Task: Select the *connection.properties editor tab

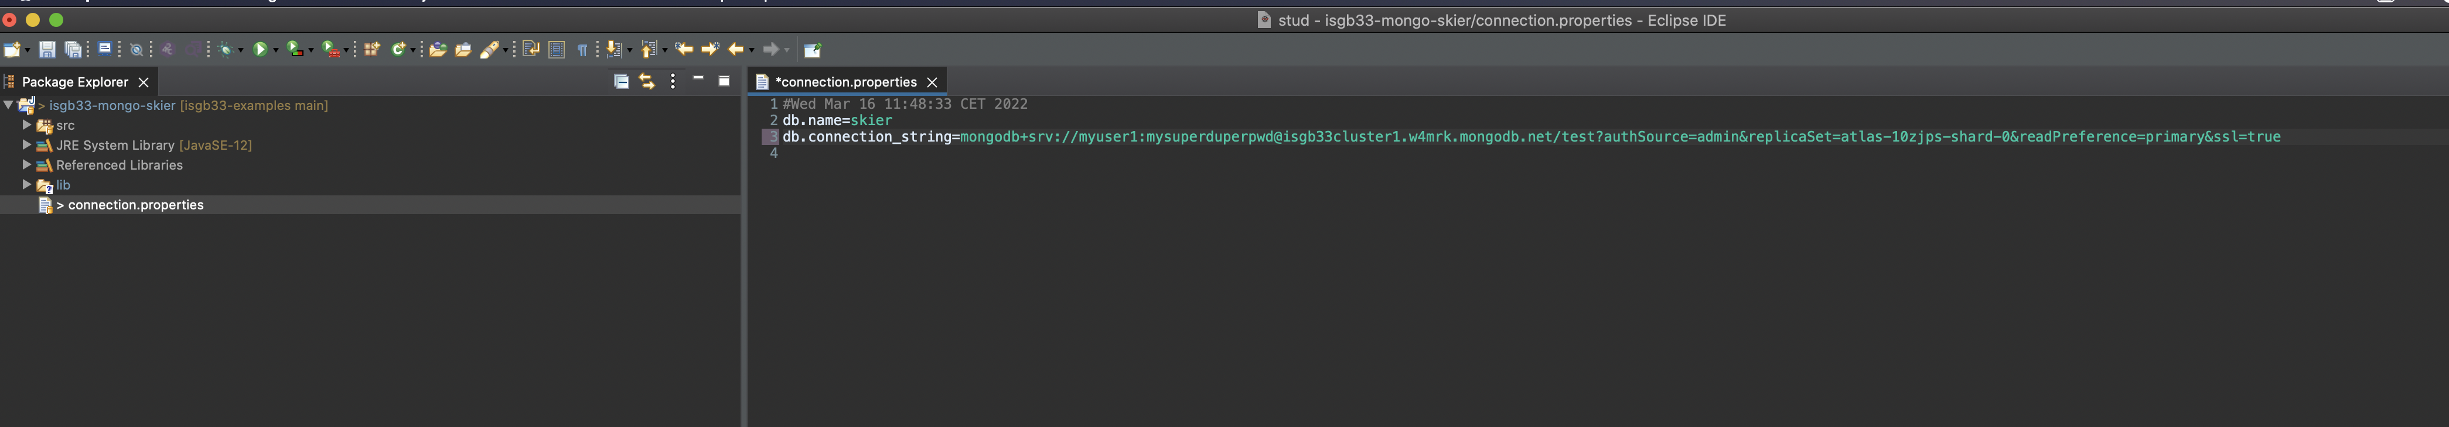Action: (846, 82)
